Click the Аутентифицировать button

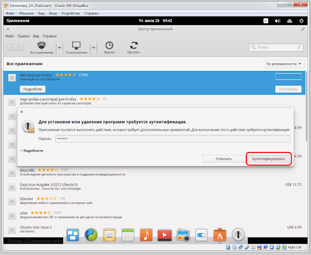point(268,159)
